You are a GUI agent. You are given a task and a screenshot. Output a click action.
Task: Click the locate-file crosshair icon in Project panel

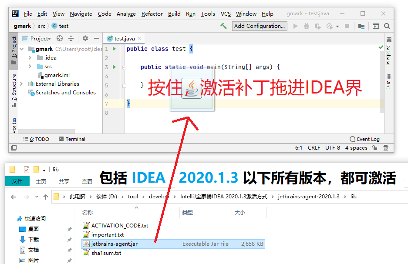[x=60, y=38]
